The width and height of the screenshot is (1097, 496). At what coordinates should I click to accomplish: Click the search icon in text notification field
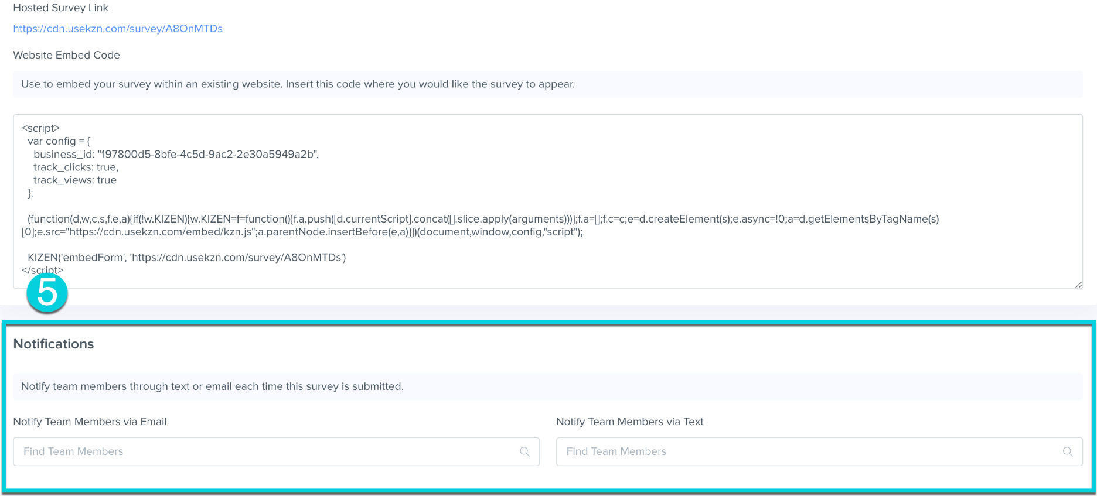pos(1068,451)
